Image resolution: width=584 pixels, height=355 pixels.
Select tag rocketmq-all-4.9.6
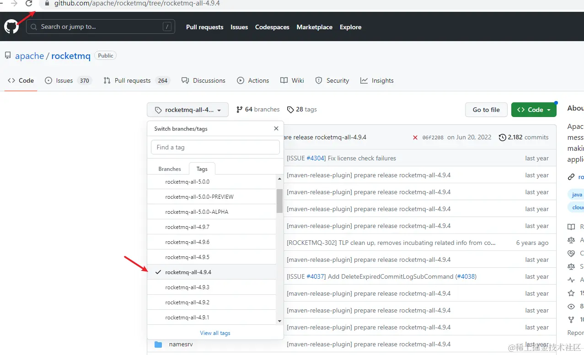pyautogui.click(x=212, y=242)
